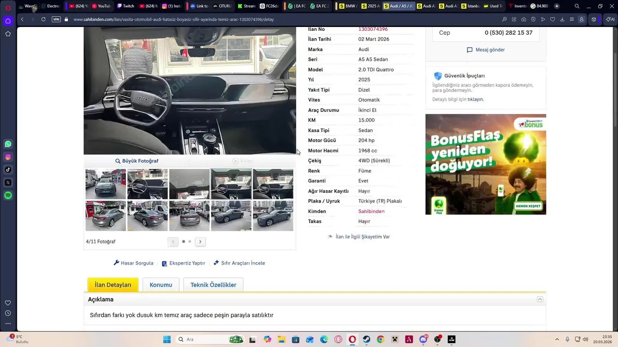Viewport: 618px width, 347px height.
Task: Click the volume icon in system tray
Action: click(586, 339)
